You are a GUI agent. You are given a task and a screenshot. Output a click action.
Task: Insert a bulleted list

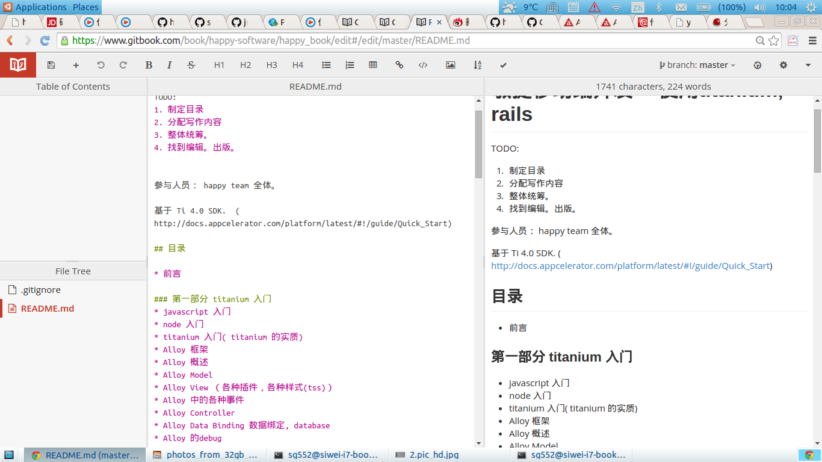point(326,65)
